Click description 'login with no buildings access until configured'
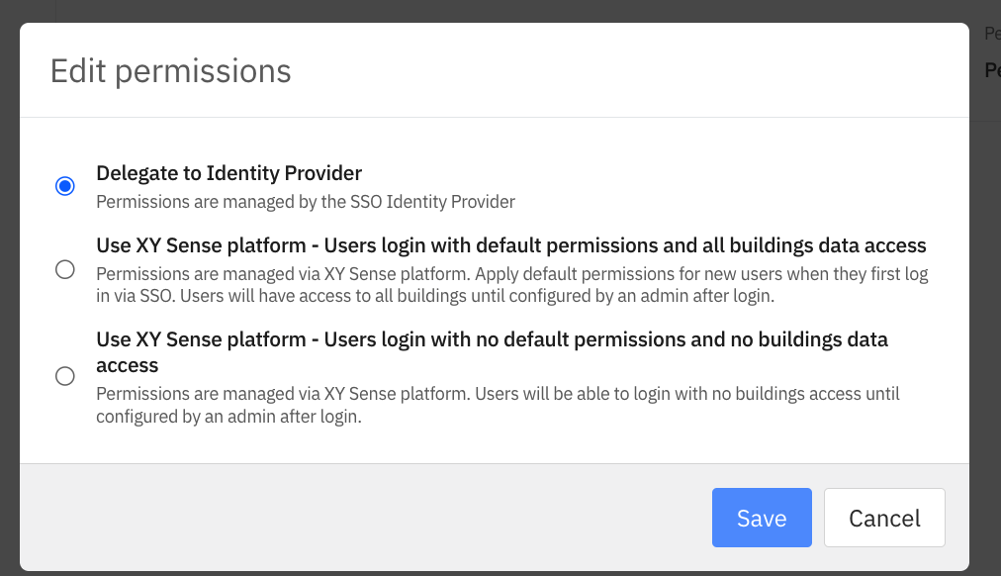 (498, 405)
